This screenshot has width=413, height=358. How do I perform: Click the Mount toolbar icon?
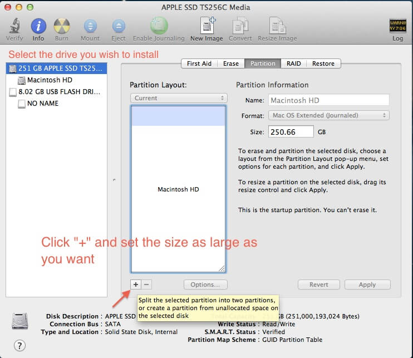tap(90, 26)
